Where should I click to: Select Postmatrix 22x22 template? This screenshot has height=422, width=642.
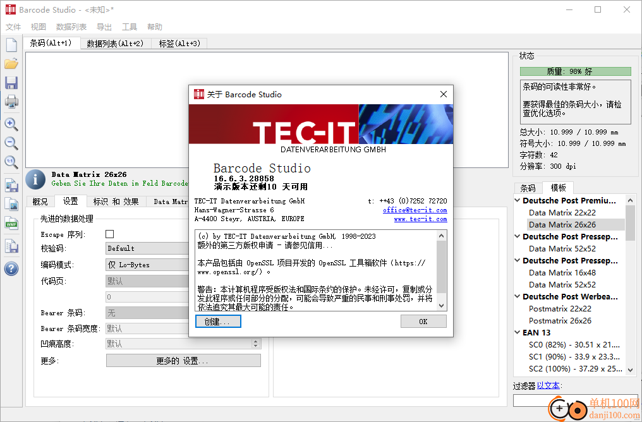560,309
